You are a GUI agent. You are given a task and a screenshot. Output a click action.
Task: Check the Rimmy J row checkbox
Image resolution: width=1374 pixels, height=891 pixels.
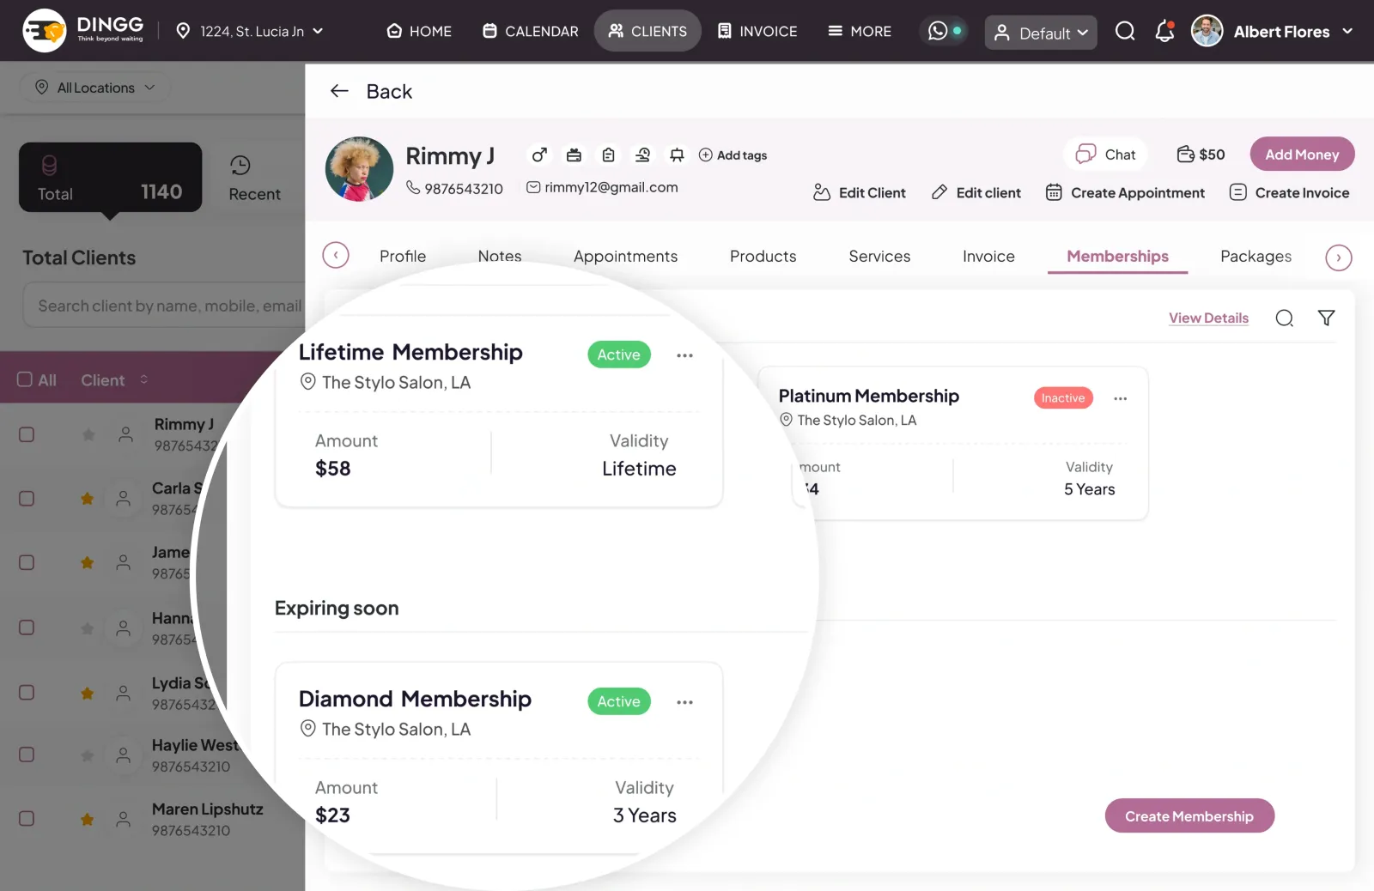27,434
